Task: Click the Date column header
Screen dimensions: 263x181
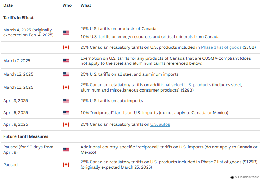Action: point(8,5)
